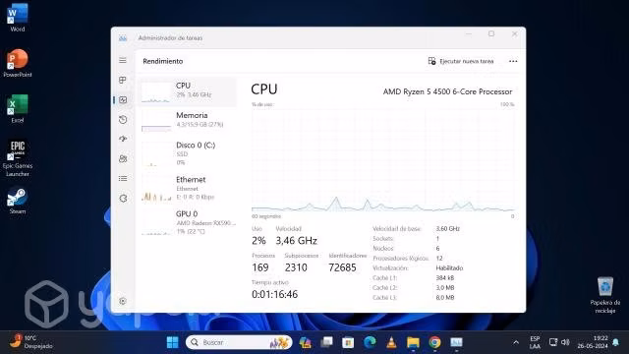The width and height of the screenshot is (629, 354).
Task: Open the Users page sidebar icon
Action: (123, 158)
